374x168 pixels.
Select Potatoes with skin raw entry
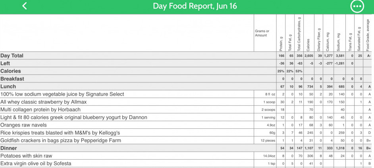(187, 156)
